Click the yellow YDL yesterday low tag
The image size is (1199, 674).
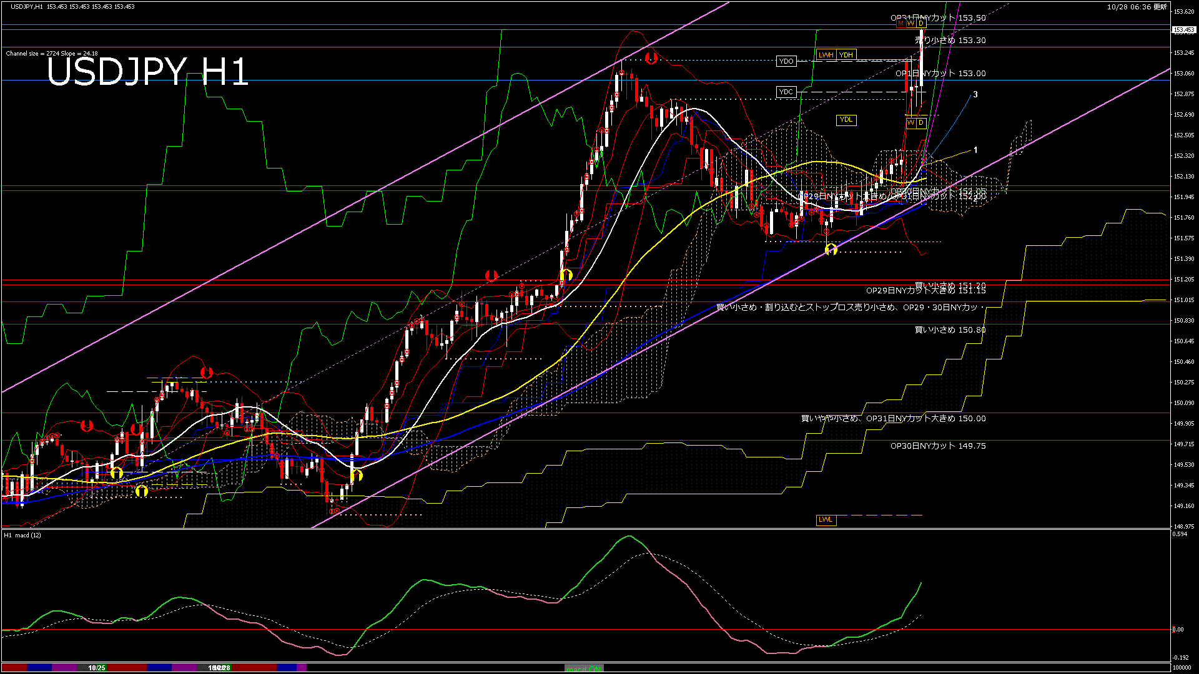846,120
